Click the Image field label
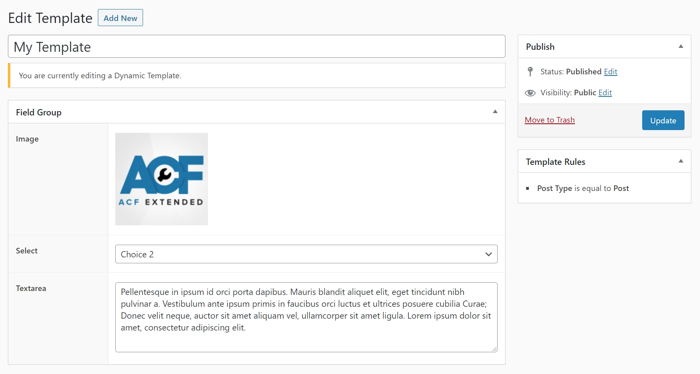 (x=27, y=139)
